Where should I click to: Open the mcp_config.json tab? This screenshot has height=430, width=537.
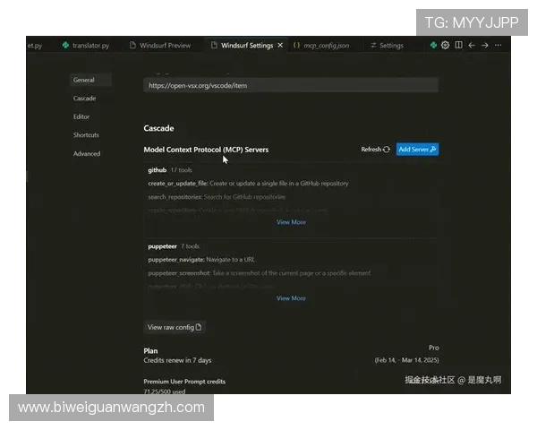321,46
